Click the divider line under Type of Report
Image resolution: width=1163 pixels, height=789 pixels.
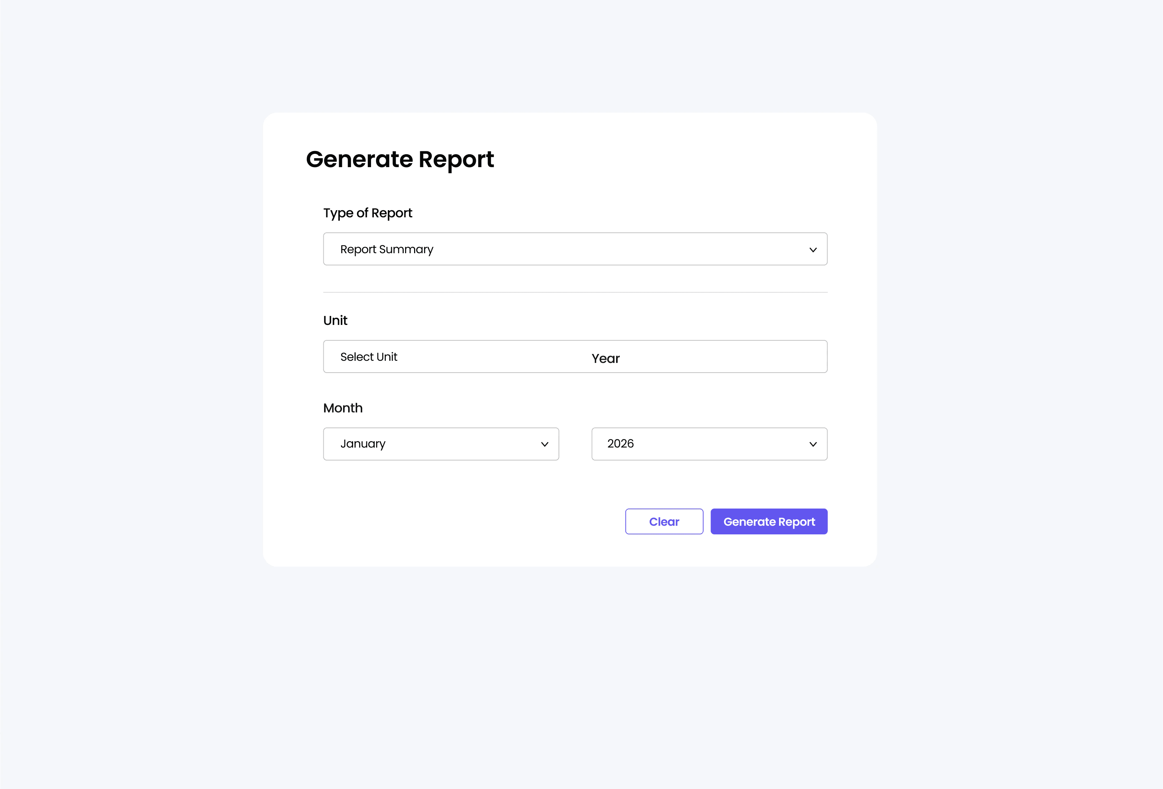tap(576, 293)
